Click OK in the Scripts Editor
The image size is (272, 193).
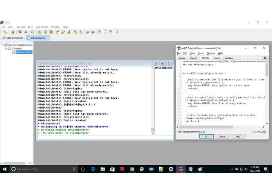(x=206, y=136)
